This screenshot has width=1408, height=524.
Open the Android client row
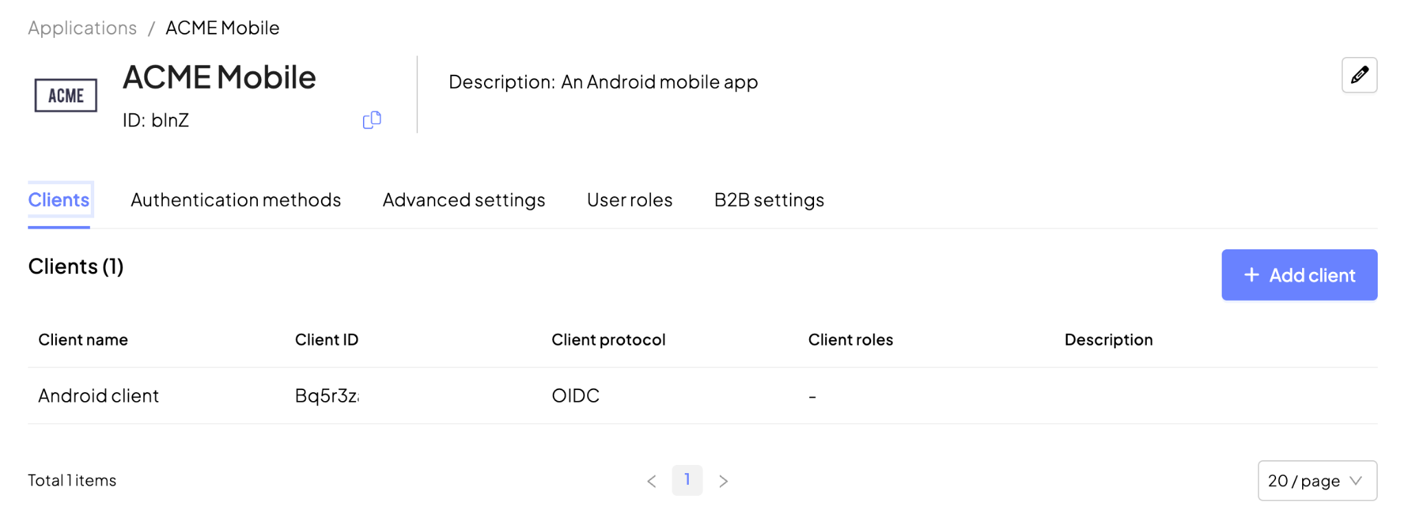pos(703,396)
